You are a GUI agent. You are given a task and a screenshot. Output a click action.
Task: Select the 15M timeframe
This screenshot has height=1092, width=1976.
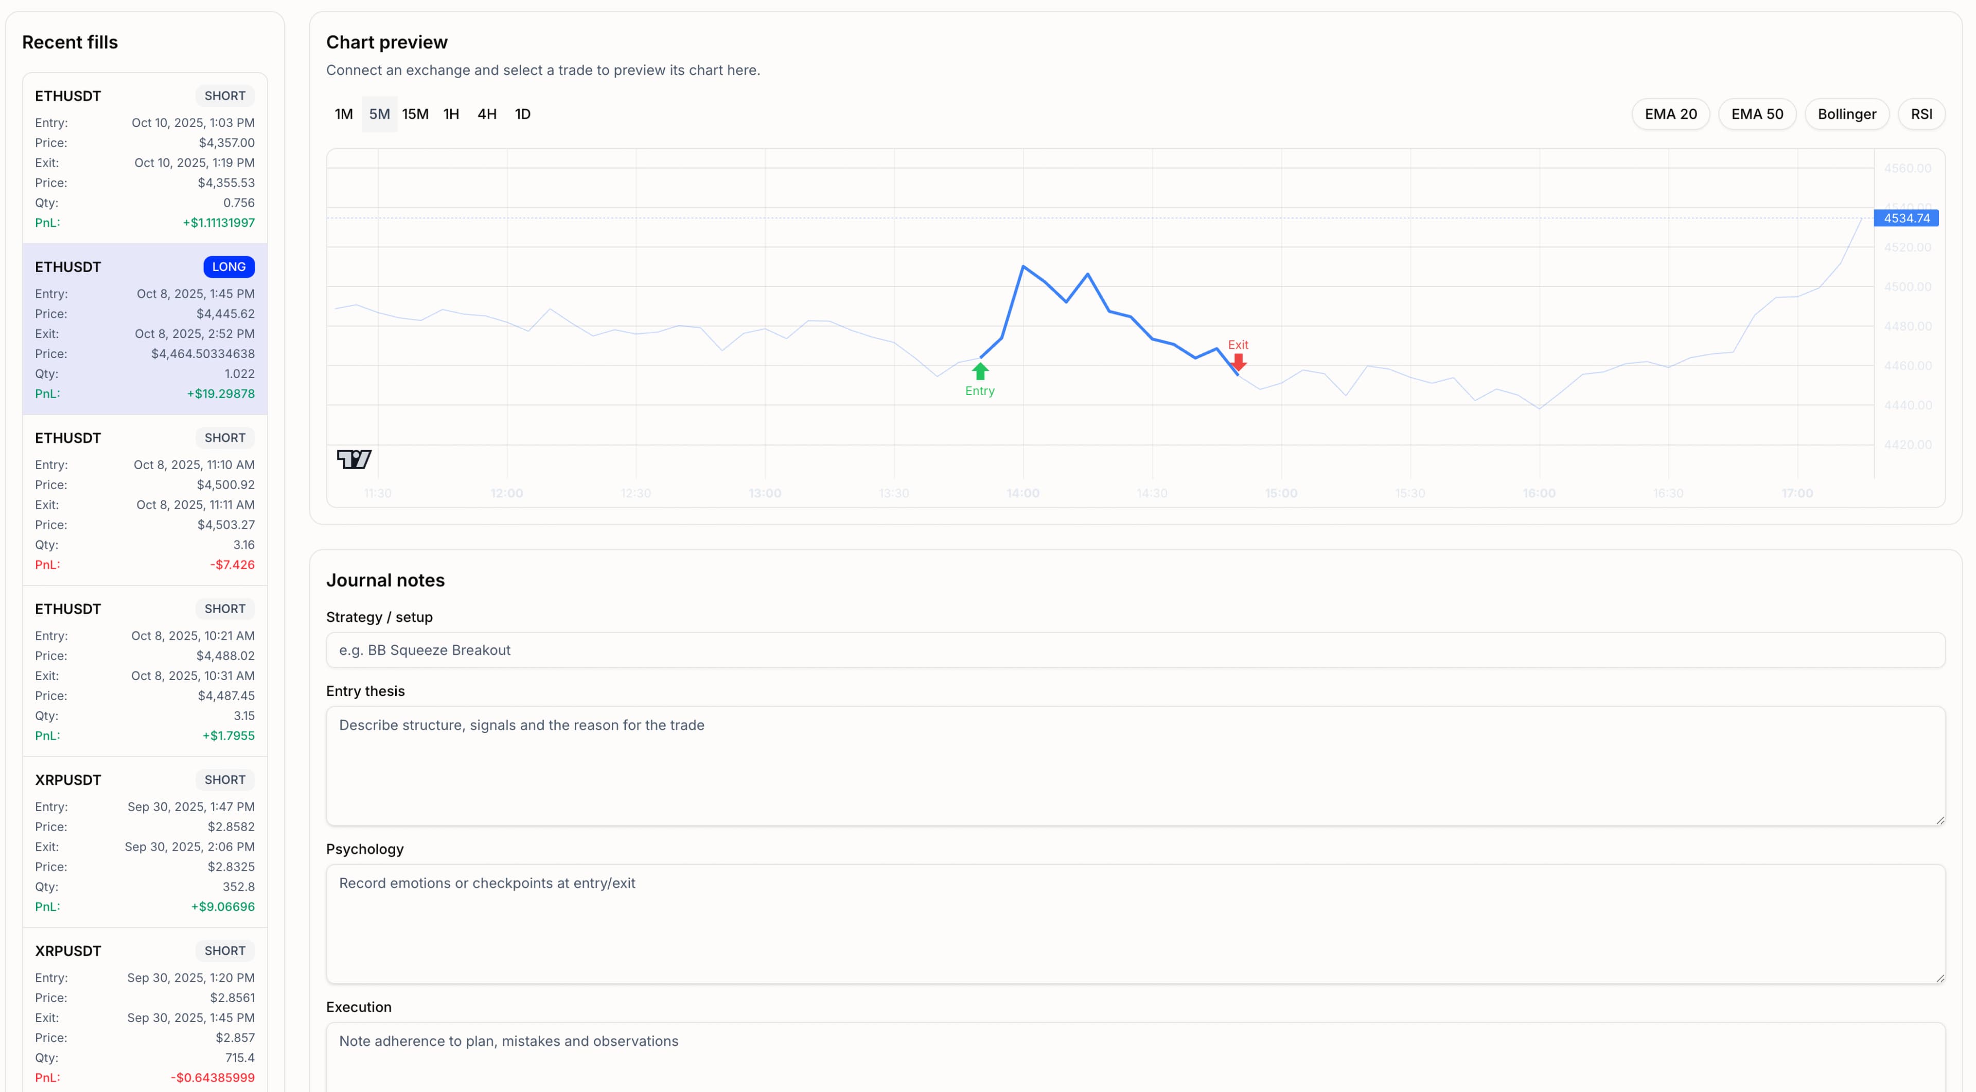tap(415, 114)
